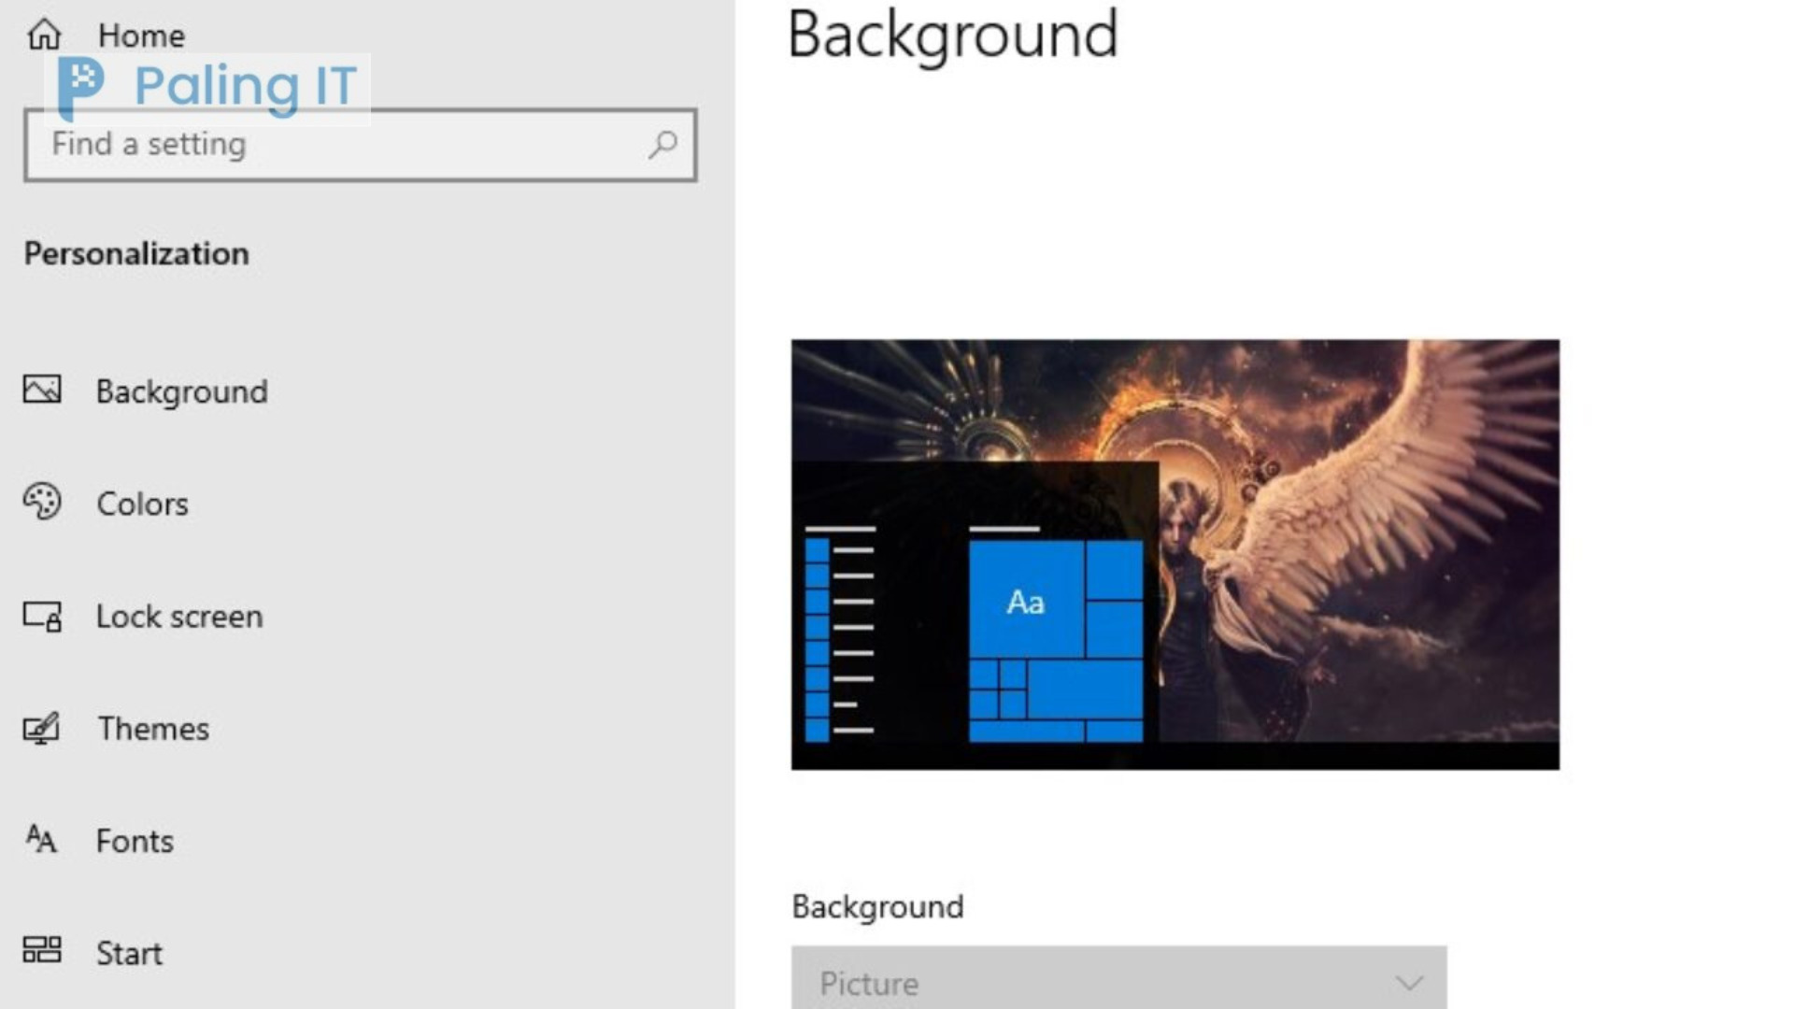Image resolution: width=1794 pixels, height=1009 pixels.
Task: Open the Background type Picture dropdown
Action: tap(1118, 977)
